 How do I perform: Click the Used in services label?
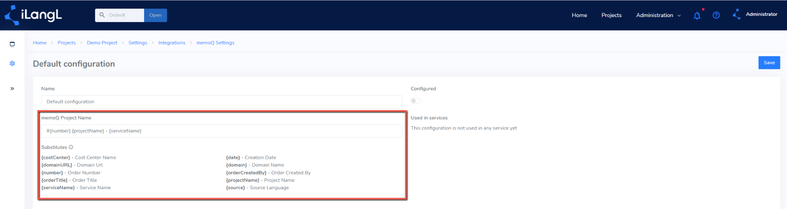429,117
